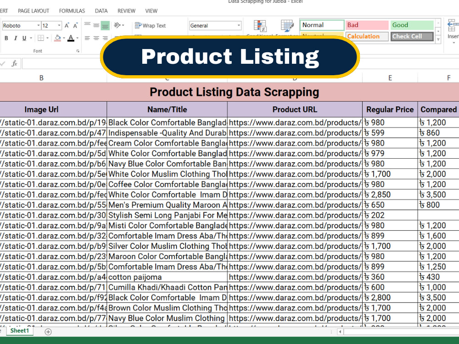Apply the Normal cell style
Viewport: 459px width, 344px height.
(x=322, y=25)
